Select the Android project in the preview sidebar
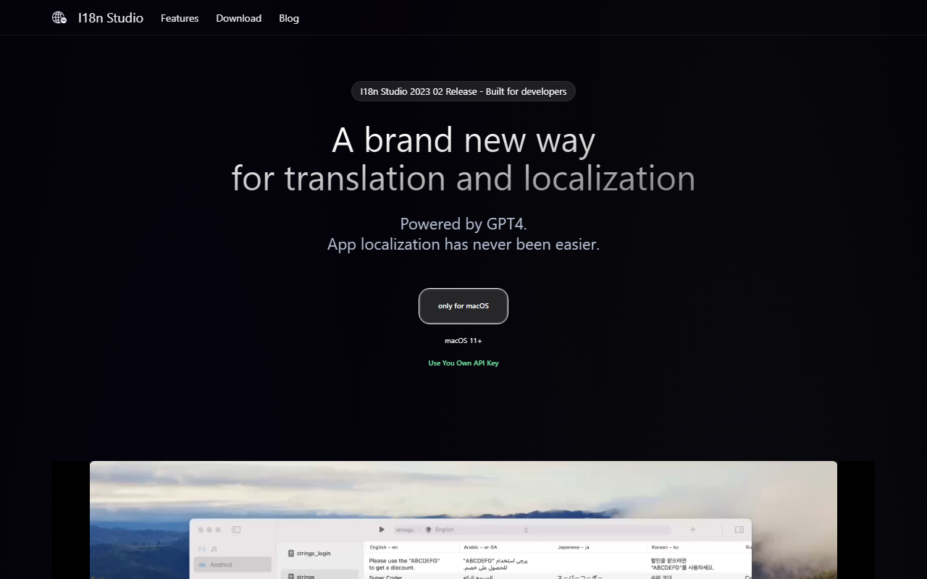 click(x=232, y=565)
